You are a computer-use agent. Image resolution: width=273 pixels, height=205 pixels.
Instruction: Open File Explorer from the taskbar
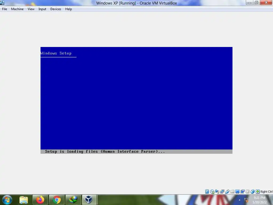pyautogui.click(x=24, y=200)
